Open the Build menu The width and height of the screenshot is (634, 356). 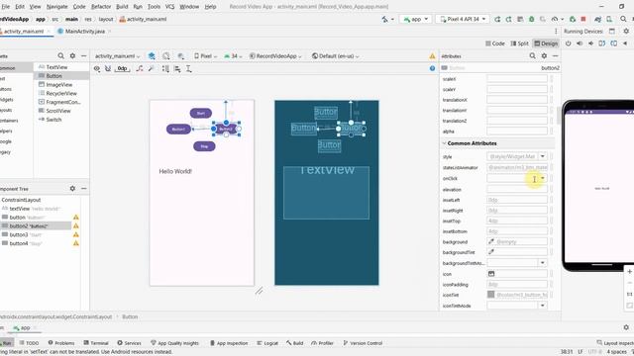click(122, 7)
